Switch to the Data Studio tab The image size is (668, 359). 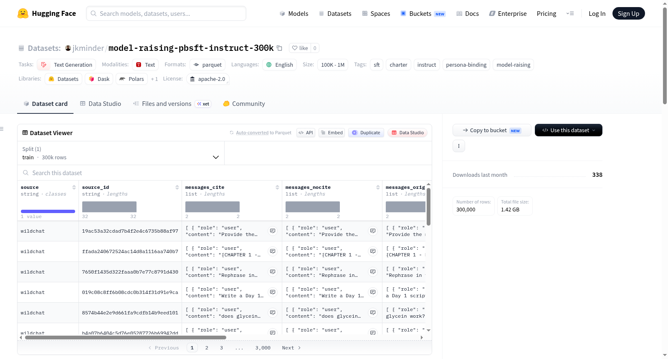click(101, 104)
